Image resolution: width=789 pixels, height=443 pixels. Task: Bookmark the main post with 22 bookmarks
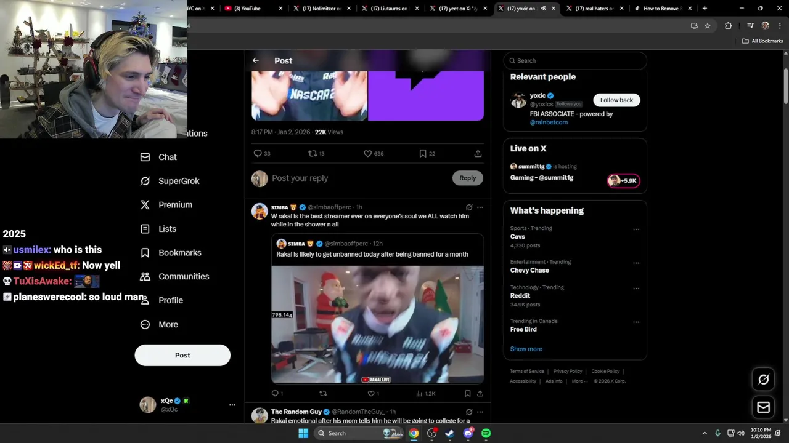pyautogui.click(x=427, y=153)
